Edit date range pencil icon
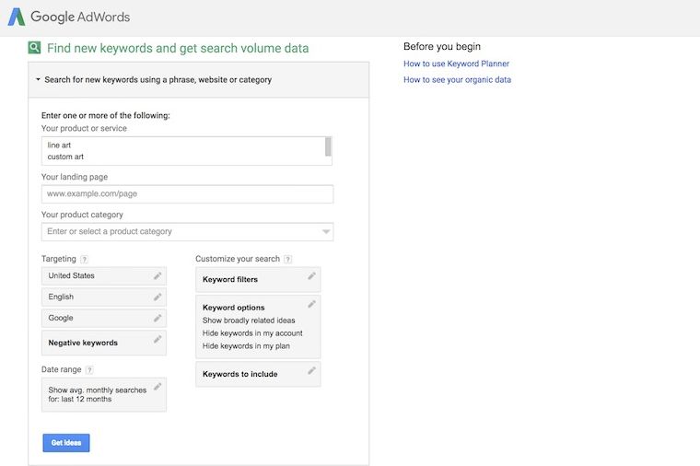This screenshot has height=466, width=700. click(x=157, y=387)
